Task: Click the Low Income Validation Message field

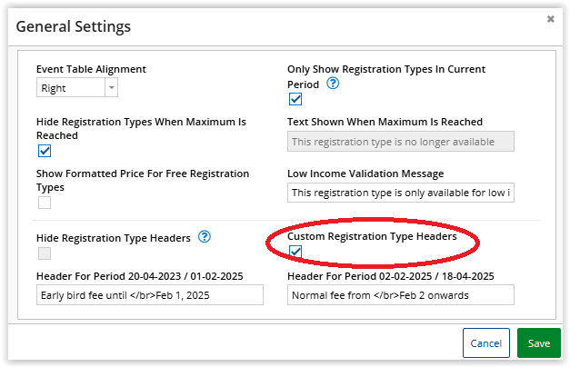Action: (400, 193)
